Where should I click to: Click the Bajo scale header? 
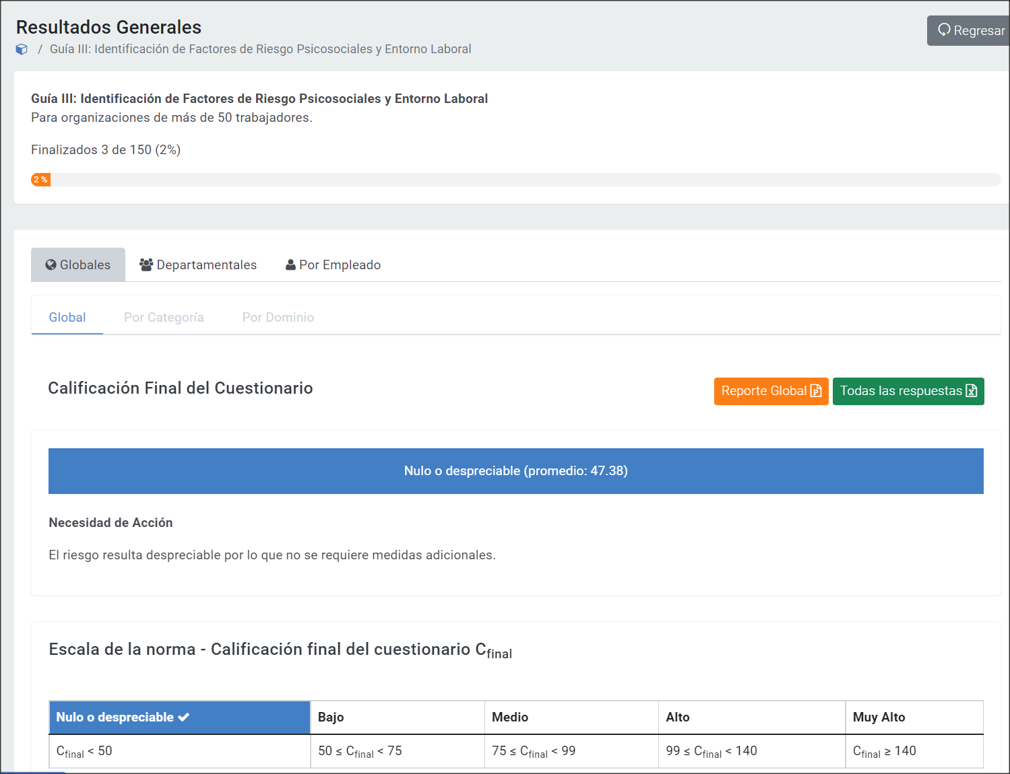[398, 717]
